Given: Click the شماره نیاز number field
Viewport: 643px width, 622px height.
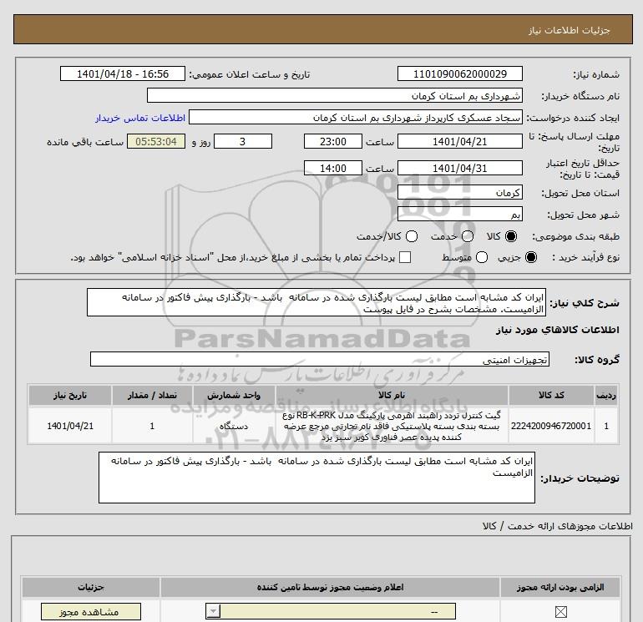Looking at the screenshot, I should tap(459, 73).
